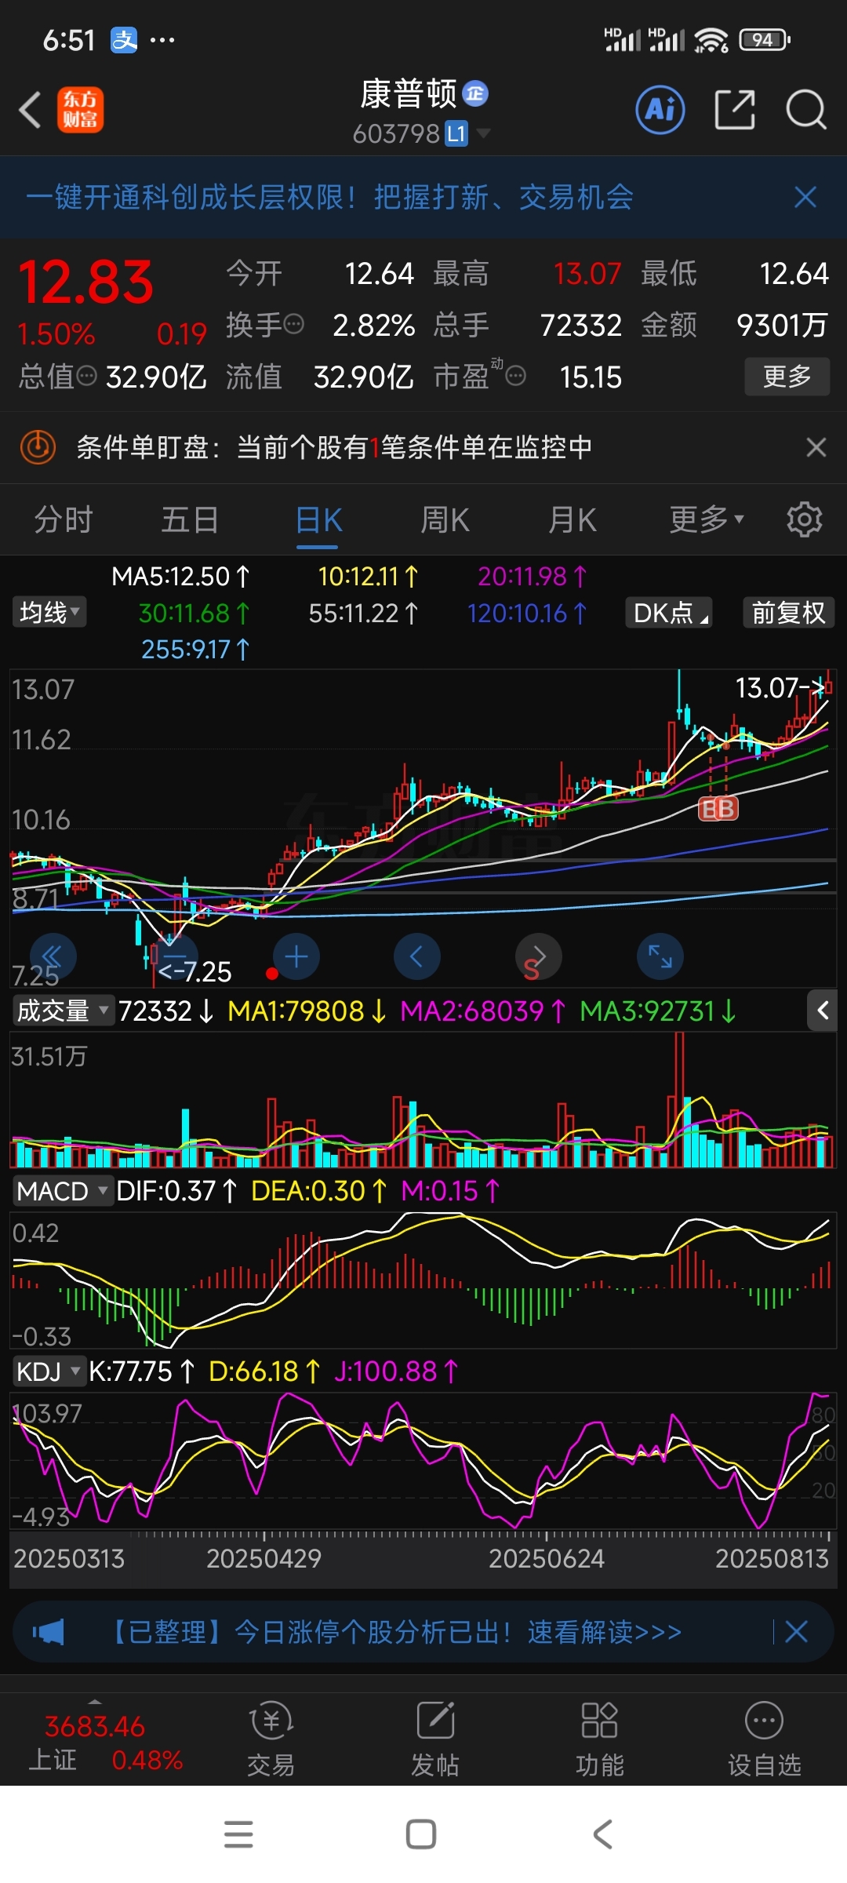The image size is (847, 1883).
Task: Tap the MA5:12.50 value label
Action: click(x=180, y=577)
